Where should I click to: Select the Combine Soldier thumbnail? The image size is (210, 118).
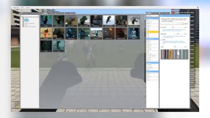[121, 21]
